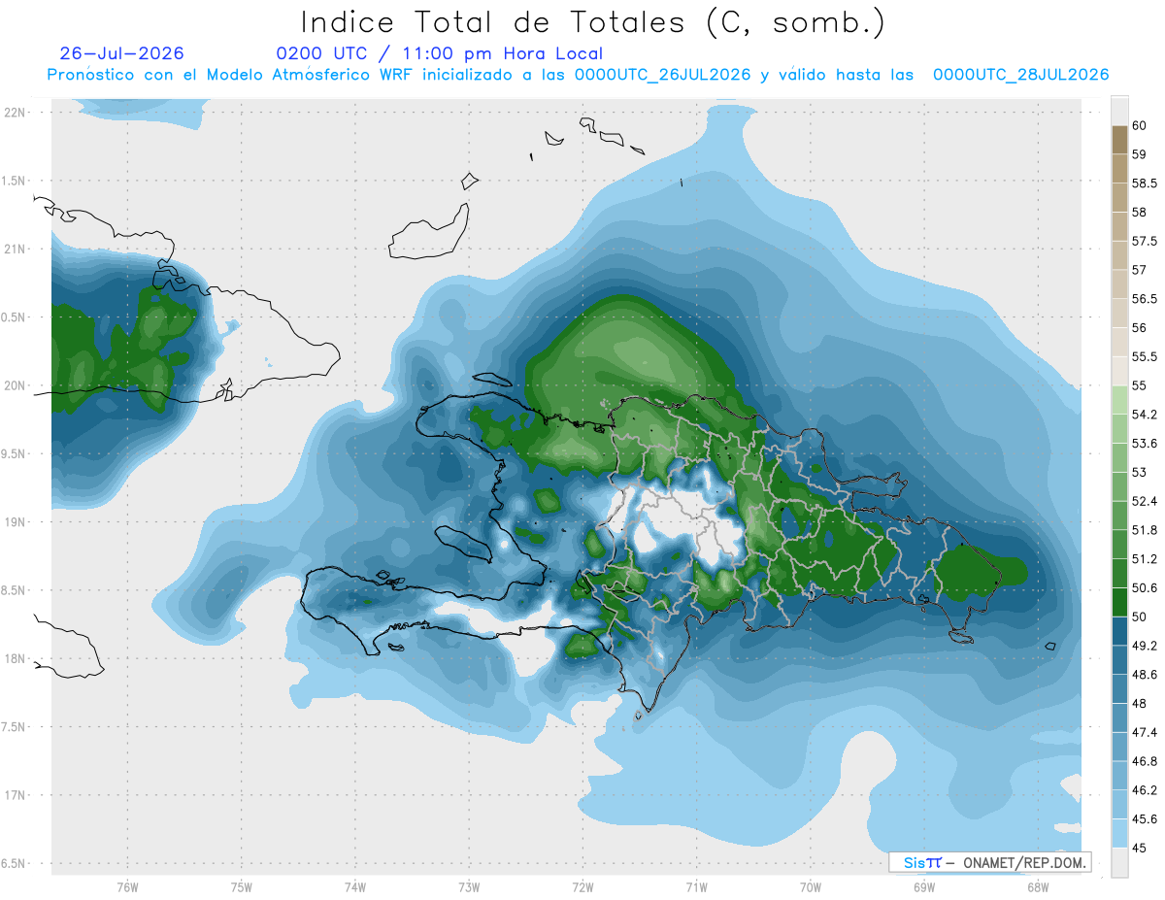This screenshot has width=1165, height=900.
Task: Click the legend value 45
Action: (x=1141, y=847)
